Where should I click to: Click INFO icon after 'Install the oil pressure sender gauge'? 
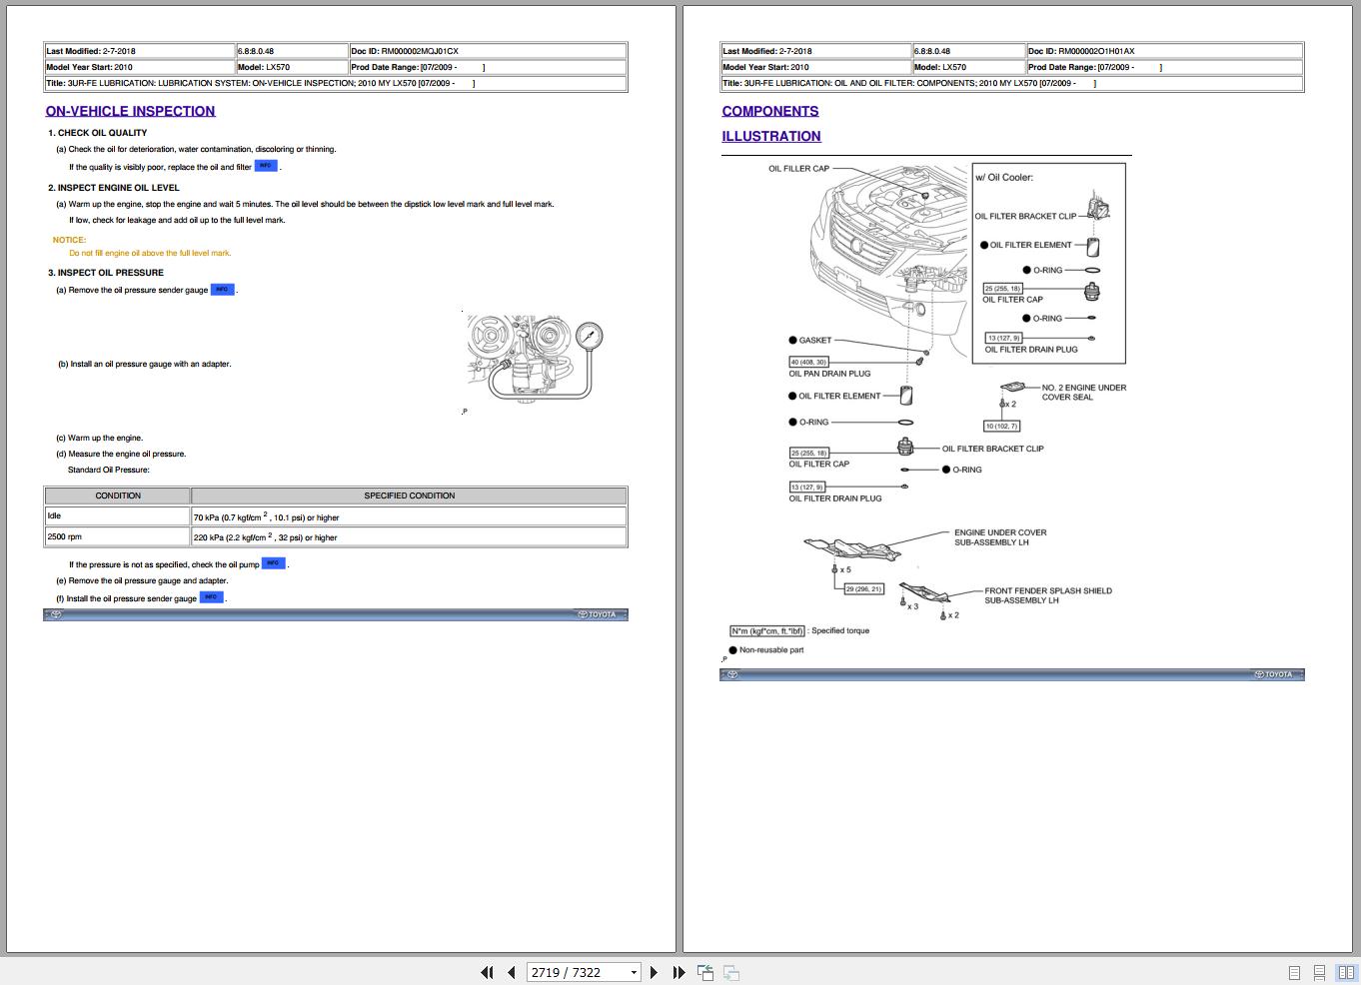(211, 597)
